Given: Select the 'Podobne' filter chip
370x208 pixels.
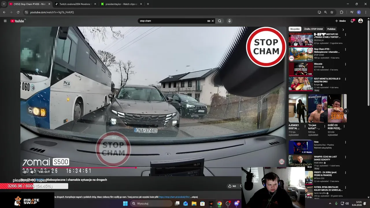Looking at the screenshot, I should point(331,29).
